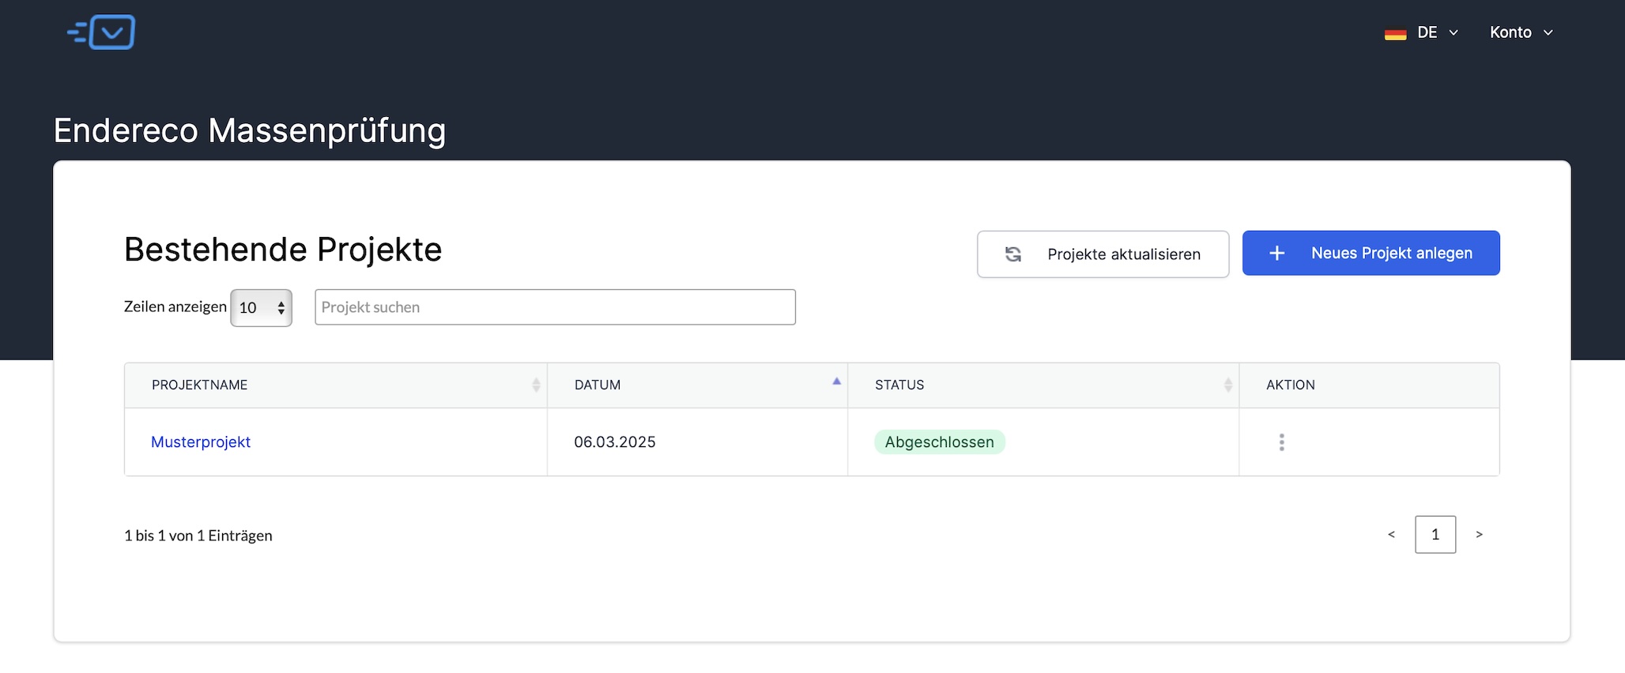Select page 1 in pagination
1625x673 pixels.
[1435, 535]
